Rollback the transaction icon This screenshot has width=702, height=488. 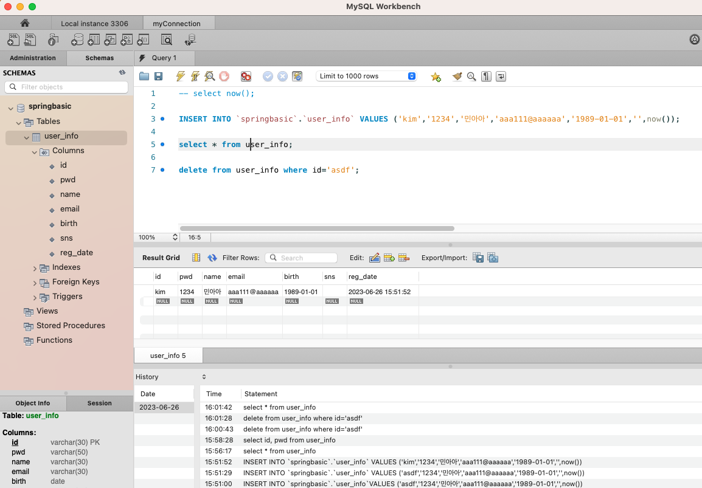(282, 76)
